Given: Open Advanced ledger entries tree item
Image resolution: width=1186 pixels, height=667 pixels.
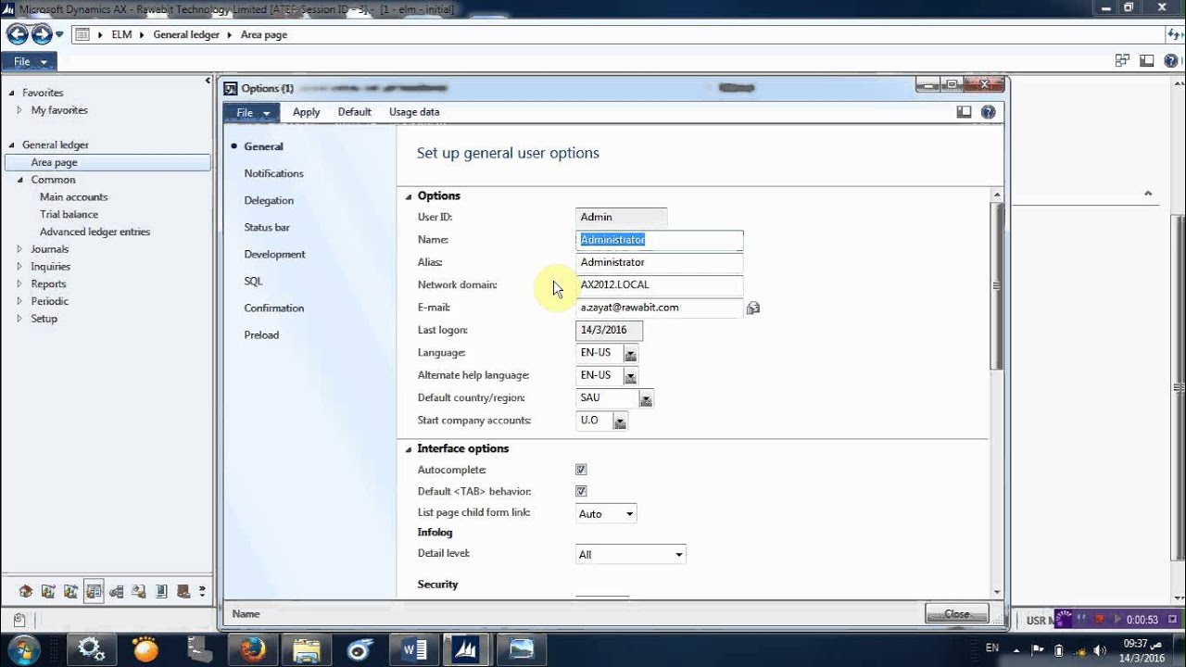Looking at the screenshot, I should click(x=95, y=232).
